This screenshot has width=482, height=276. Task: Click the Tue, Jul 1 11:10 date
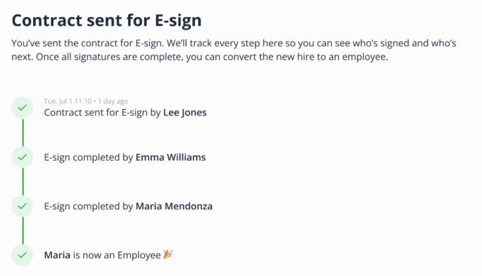click(67, 101)
